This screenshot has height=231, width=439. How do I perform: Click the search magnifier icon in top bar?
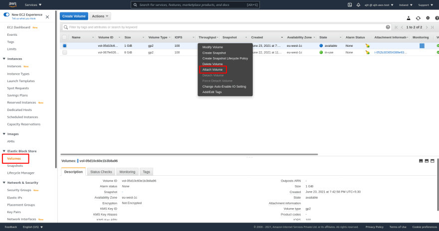click(135, 5)
